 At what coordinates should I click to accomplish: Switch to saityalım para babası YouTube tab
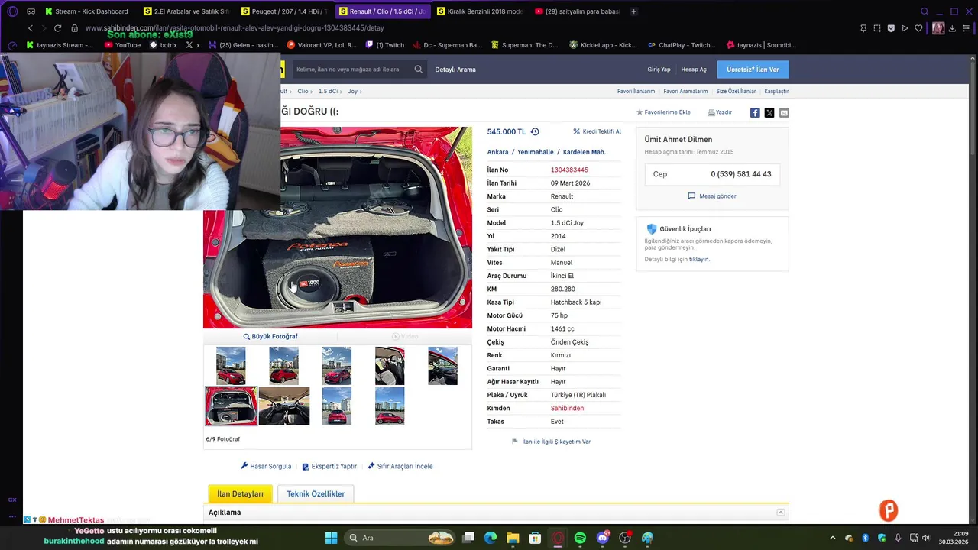coord(578,11)
